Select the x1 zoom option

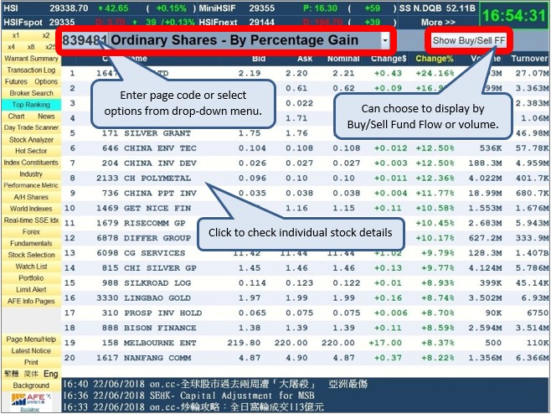click(x=16, y=35)
